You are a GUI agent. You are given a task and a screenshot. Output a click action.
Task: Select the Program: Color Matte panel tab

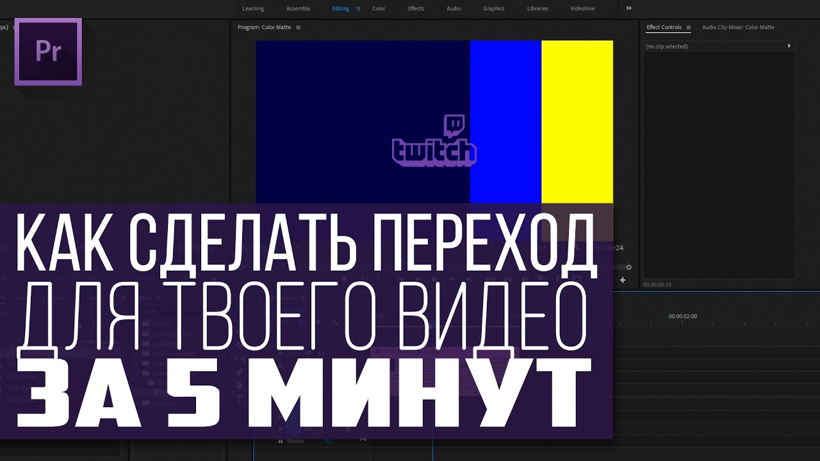264,28
